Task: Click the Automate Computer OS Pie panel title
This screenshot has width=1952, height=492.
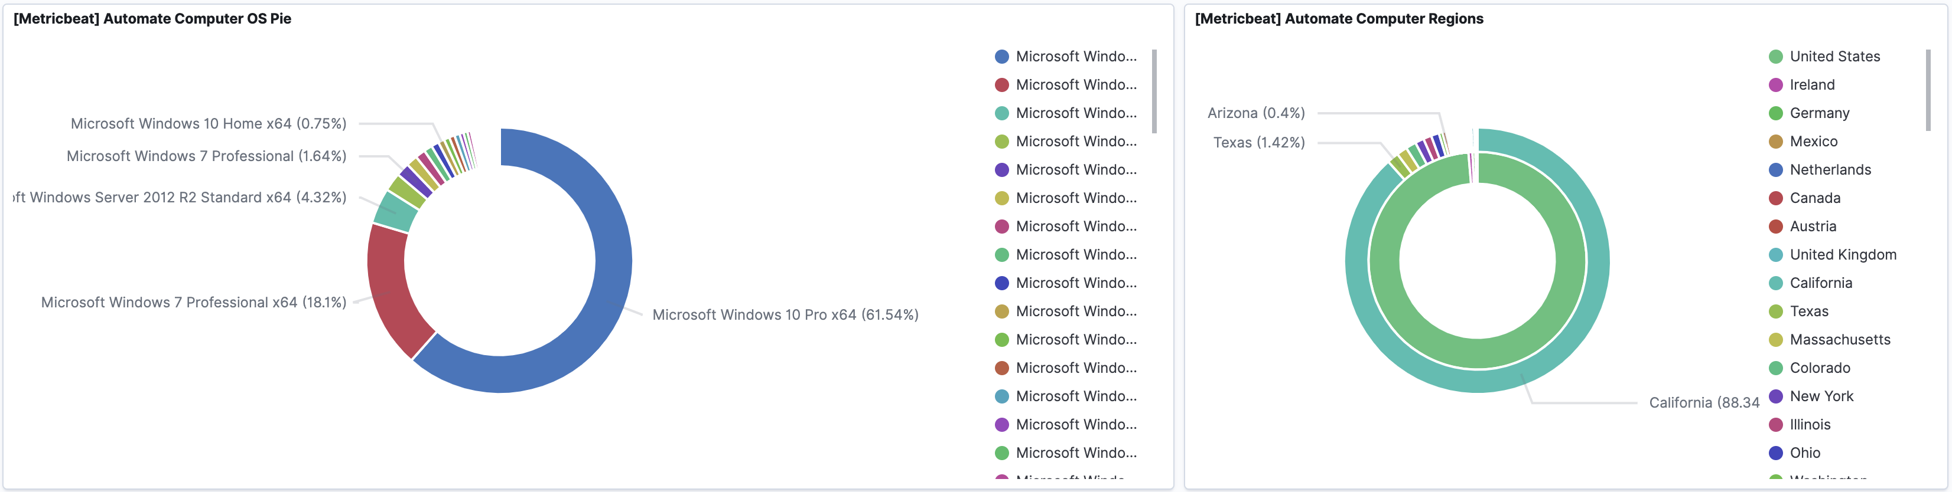Action: (x=152, y=19)
